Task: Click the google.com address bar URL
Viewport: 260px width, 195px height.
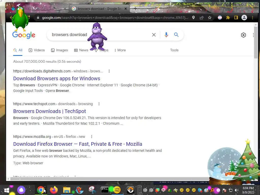Action: 115,18
